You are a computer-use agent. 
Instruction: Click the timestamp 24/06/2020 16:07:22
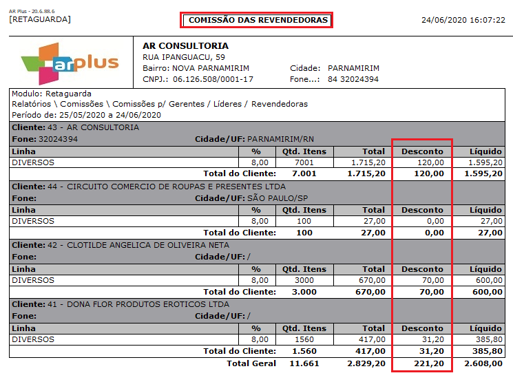[463, 20]
